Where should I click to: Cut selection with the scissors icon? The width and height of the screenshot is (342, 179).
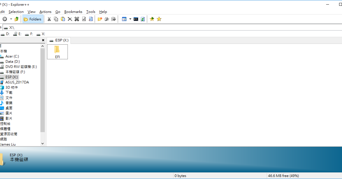tap(49, 19)
